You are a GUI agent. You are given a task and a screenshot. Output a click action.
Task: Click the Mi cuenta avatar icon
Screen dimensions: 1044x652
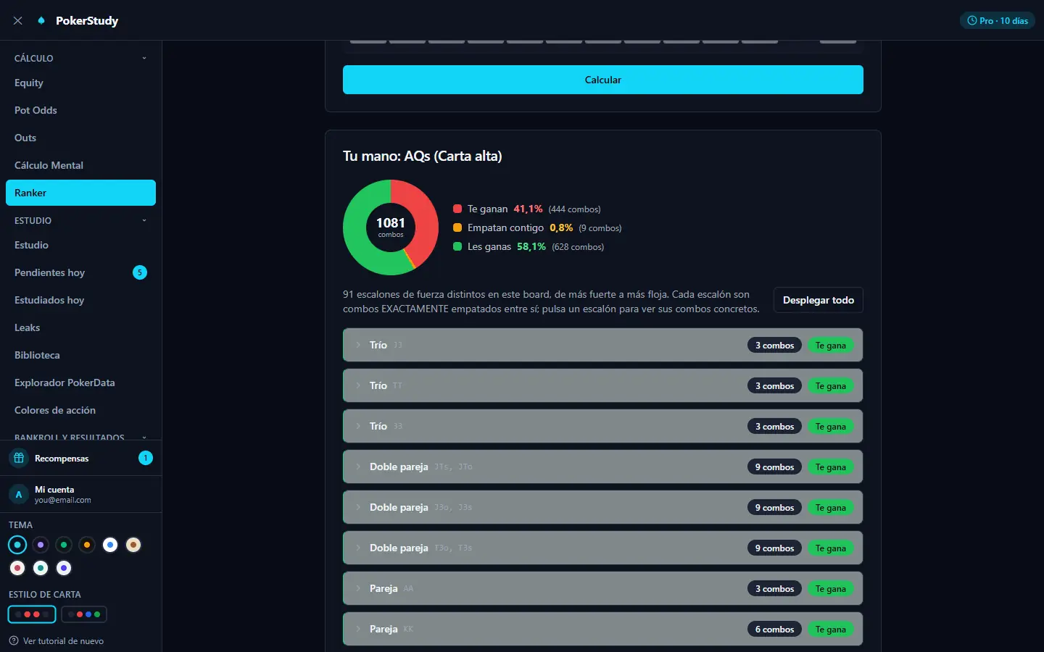click(x=19, y=494)
